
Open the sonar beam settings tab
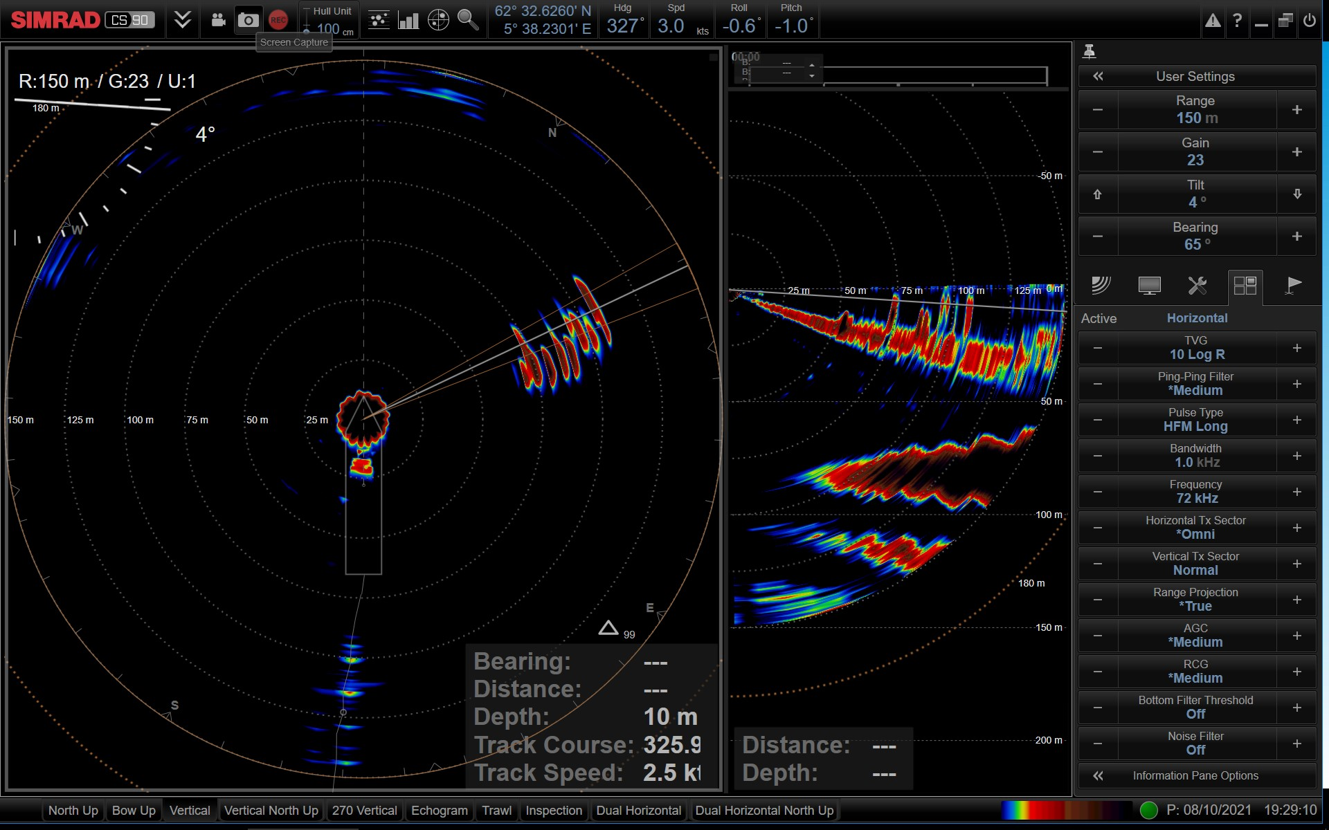pyautogui.click(x=1100, y=286)
